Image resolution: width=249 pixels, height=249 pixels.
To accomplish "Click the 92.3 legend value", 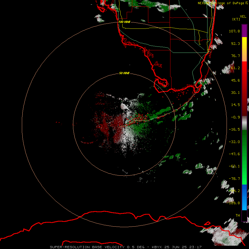I will (x=235, y=43).
